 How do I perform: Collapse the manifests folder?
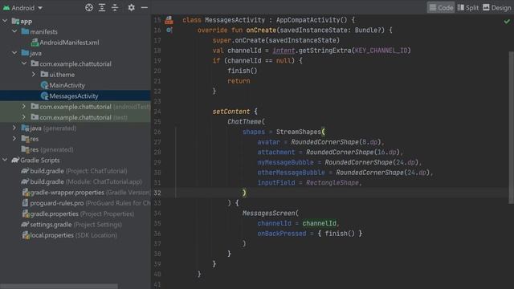(14, 31)
